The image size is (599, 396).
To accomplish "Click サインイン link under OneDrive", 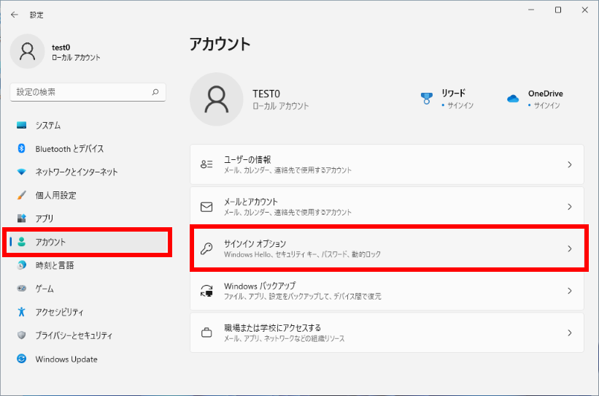I will pyautogui.click(x=546, y=106).
